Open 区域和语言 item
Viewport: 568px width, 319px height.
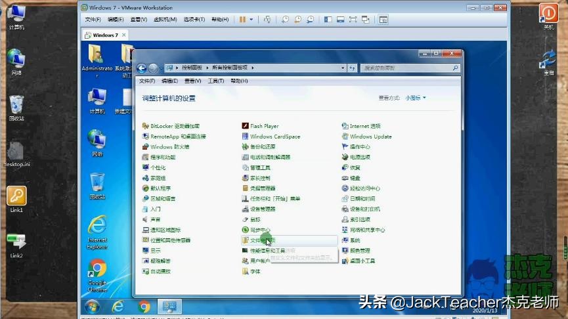(x=159, y=198)
